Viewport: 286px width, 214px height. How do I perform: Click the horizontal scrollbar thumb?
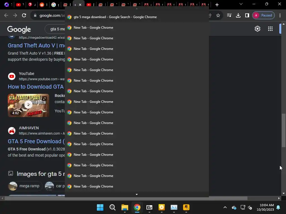pos(126,198)
